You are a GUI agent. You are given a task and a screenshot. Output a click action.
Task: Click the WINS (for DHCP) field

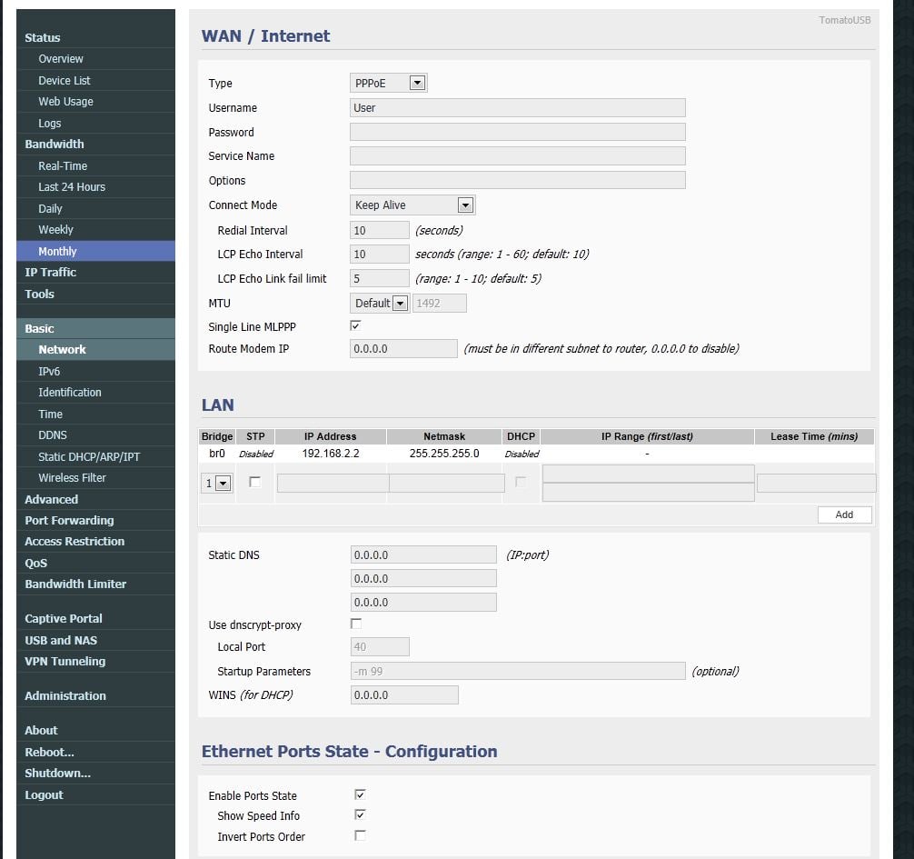[404, 694]
